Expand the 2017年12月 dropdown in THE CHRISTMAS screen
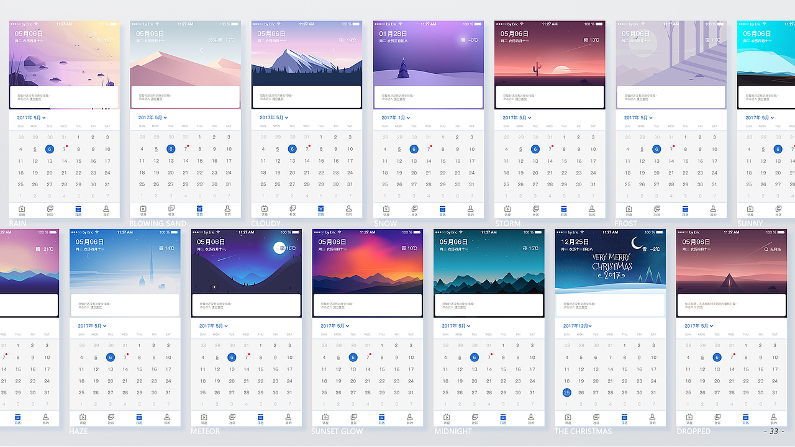Viewport: 795px width, 447px height. coord(578,325)
